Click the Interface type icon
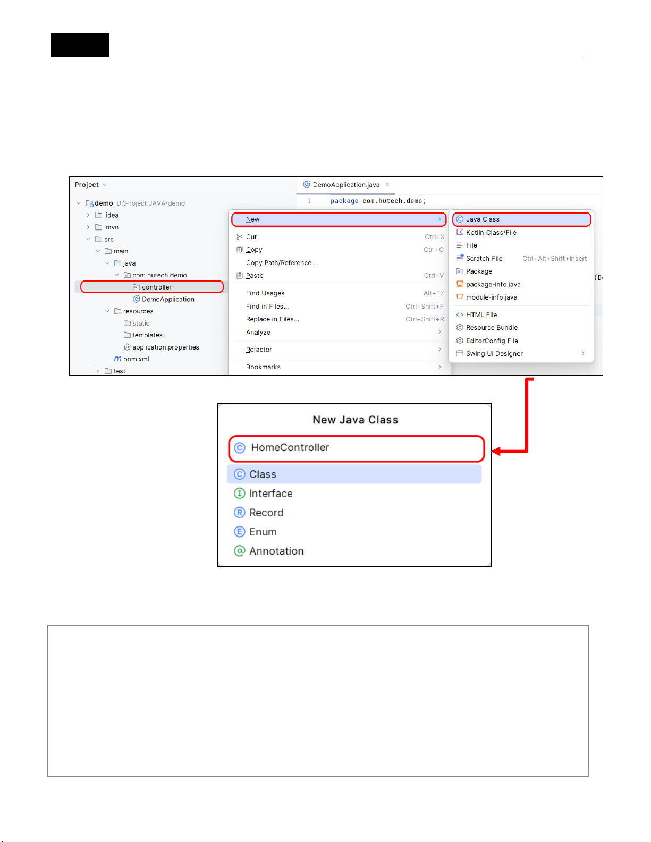 [x=240, y=494]
